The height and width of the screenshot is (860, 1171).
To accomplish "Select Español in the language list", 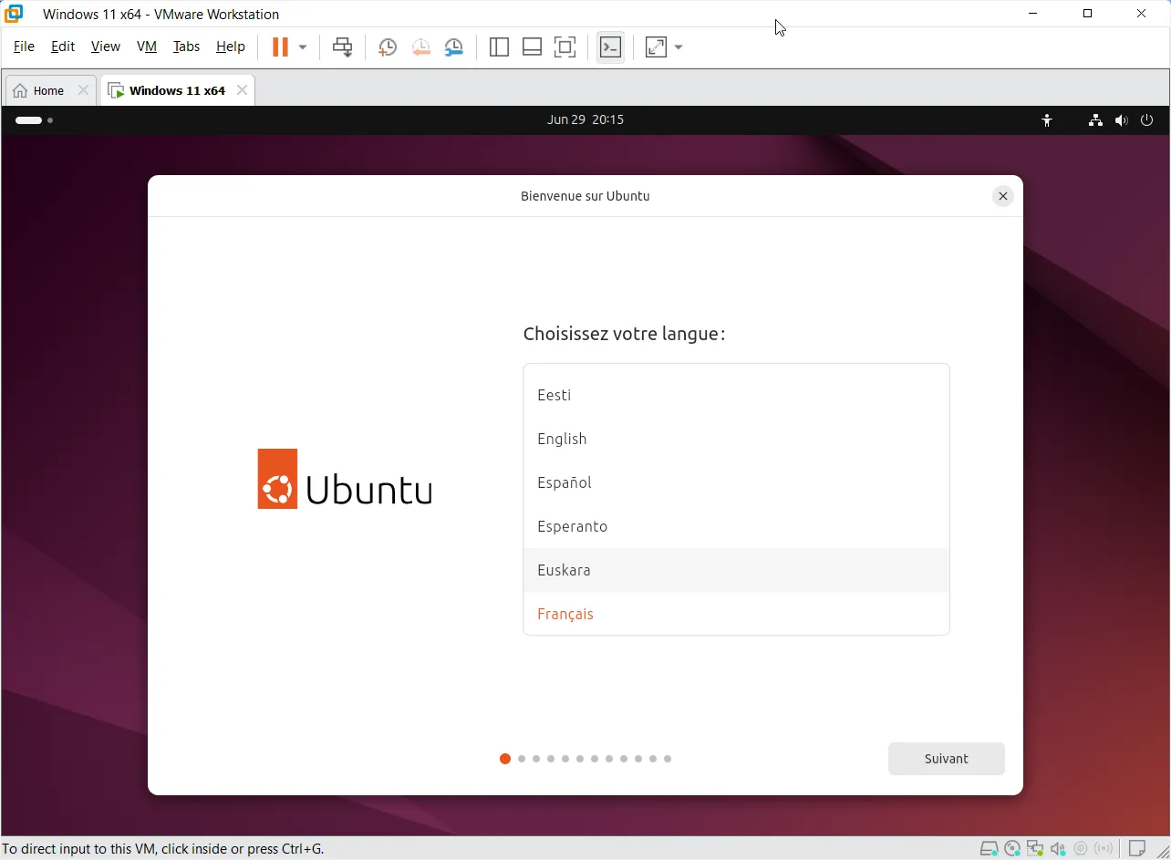I will pos(736,482).
